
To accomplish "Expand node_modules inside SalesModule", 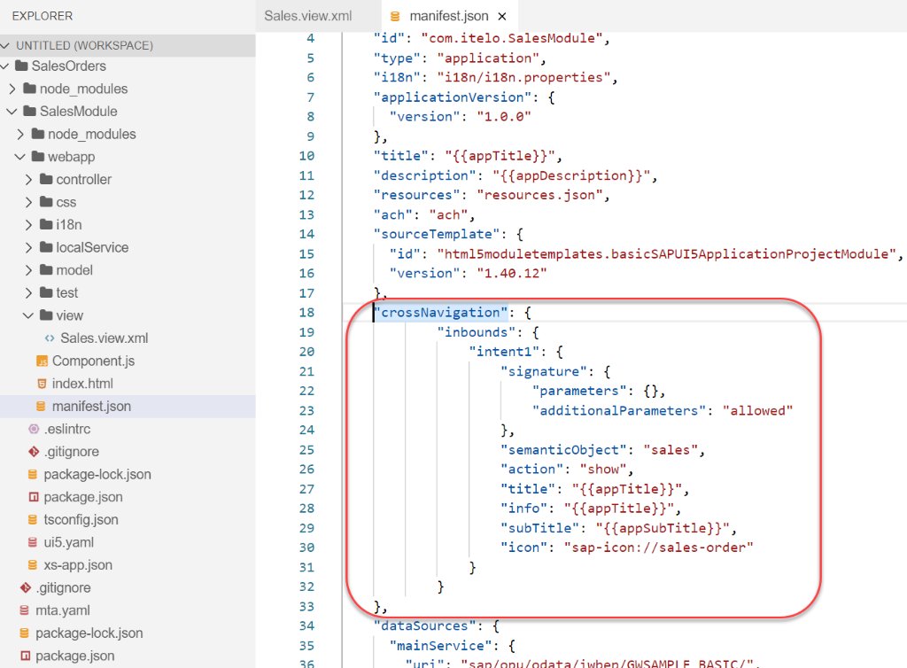I will coord(21,134).
